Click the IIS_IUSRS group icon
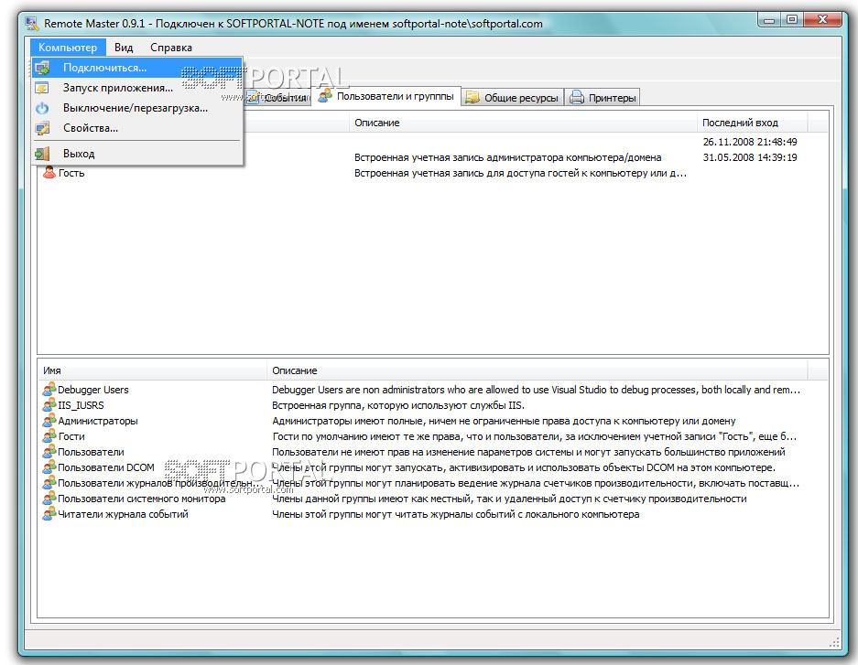Screen dimensions: 858x665 (49, 405)
